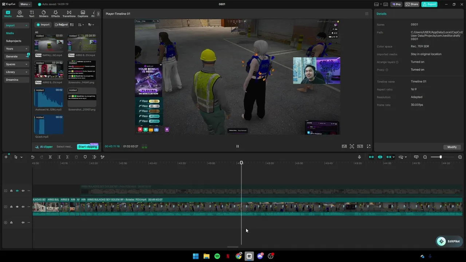Switch media grid view layout
The width and height of the screenshot is (466, 262).
click(72, 25)
